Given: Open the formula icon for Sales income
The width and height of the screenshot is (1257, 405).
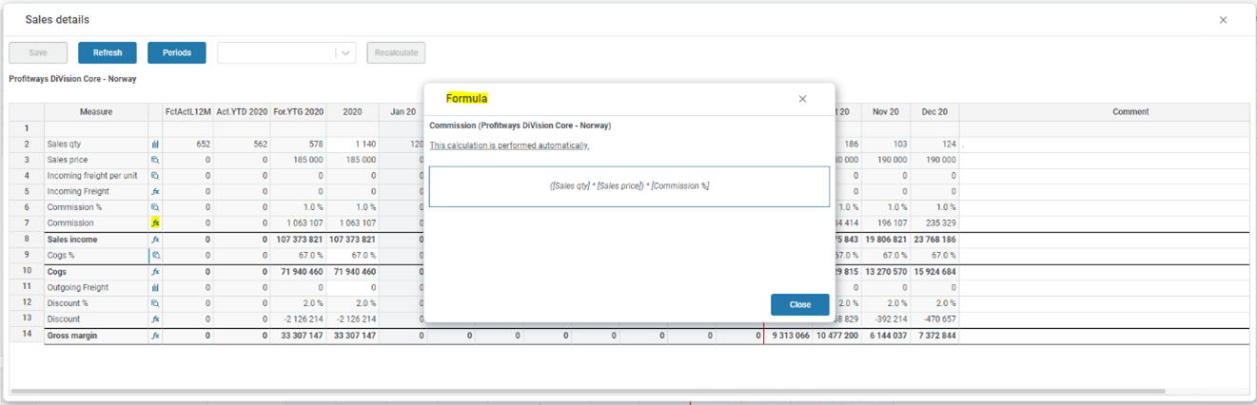Looking at the screenshot, I should (155, 240).
